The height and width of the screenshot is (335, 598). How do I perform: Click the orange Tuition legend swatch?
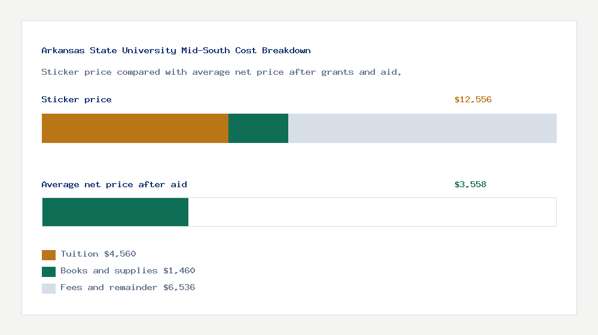click(48, 255)
